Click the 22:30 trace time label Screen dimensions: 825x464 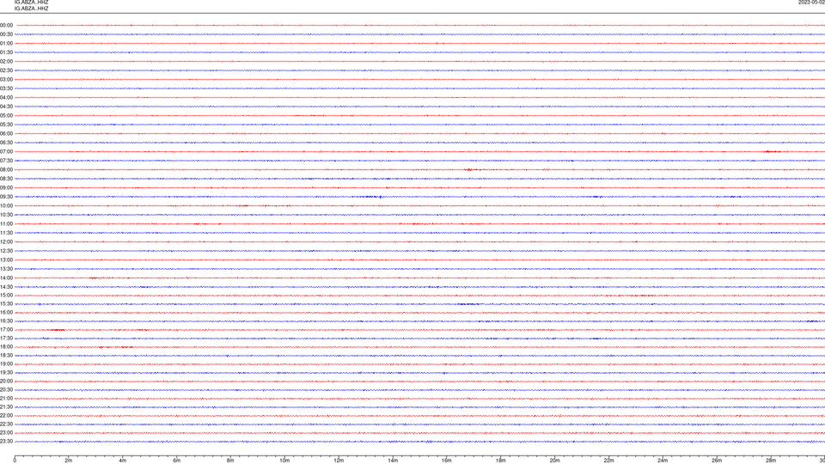6,424
